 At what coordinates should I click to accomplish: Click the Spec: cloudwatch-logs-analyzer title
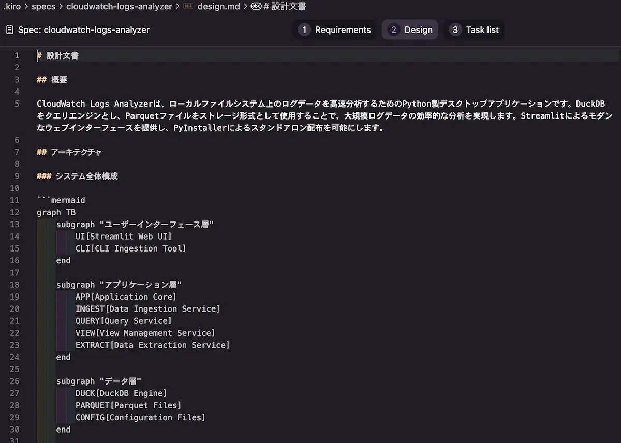pyautogui.click(x=83, y=30)
